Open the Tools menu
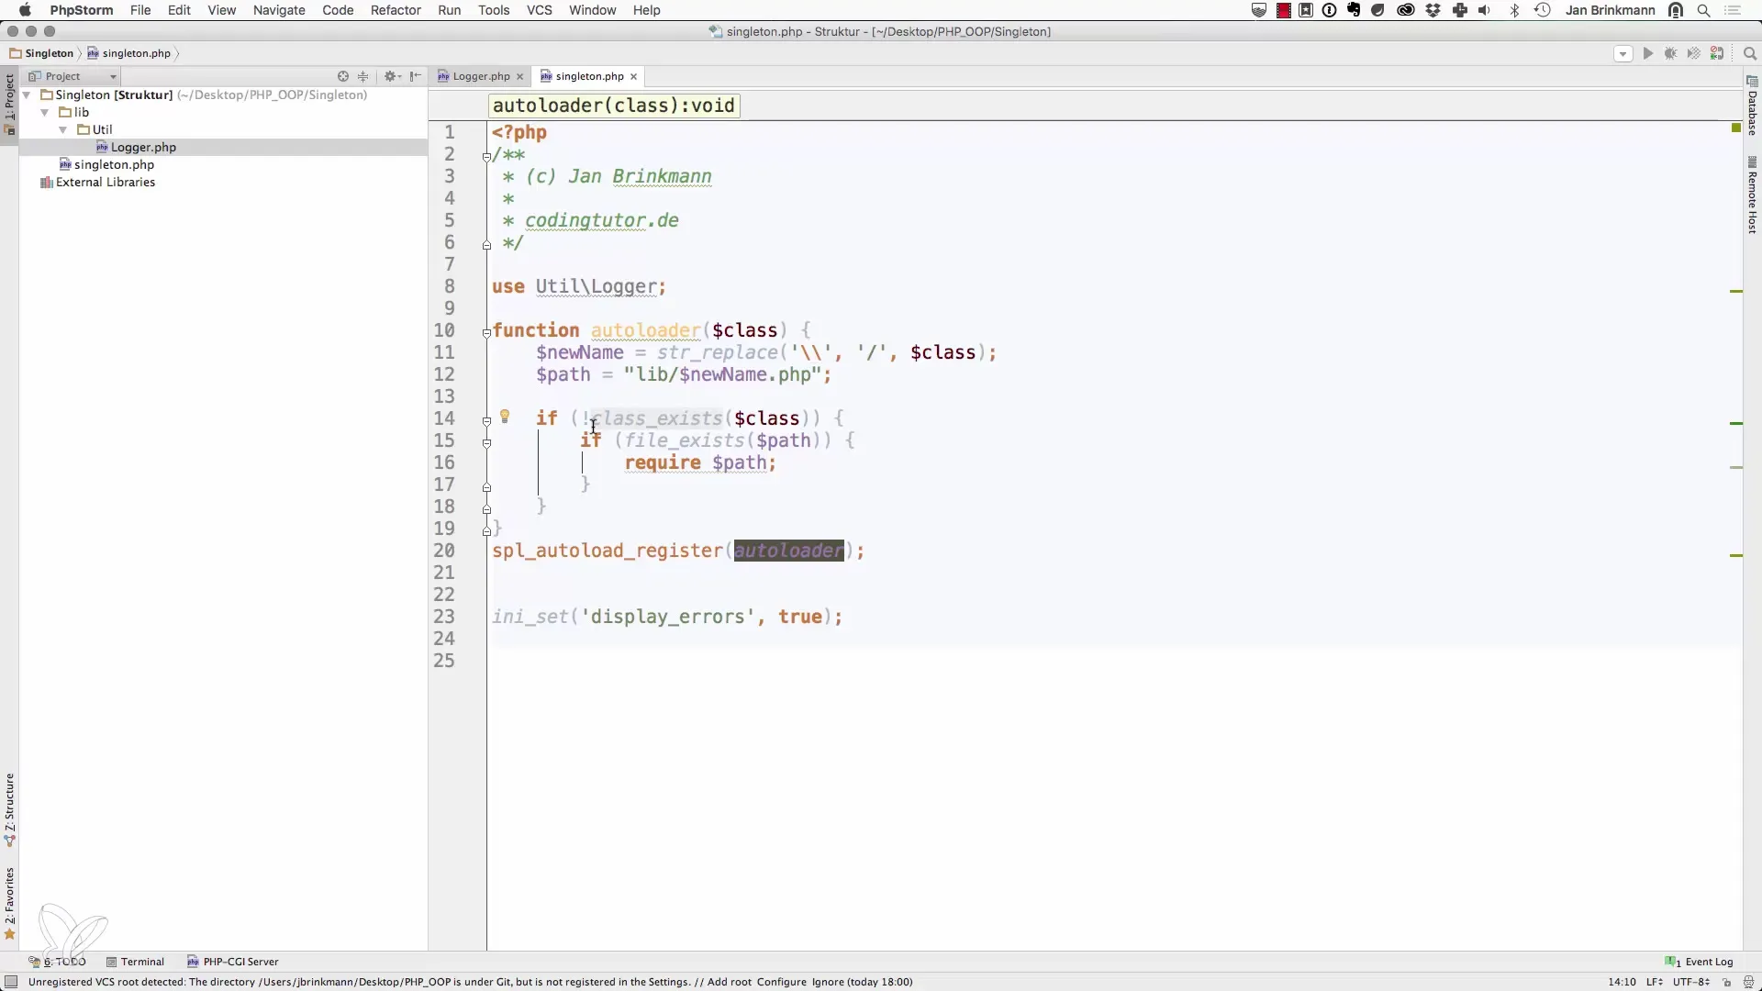Screen dimensions: 1762x991 pos(494,10)
